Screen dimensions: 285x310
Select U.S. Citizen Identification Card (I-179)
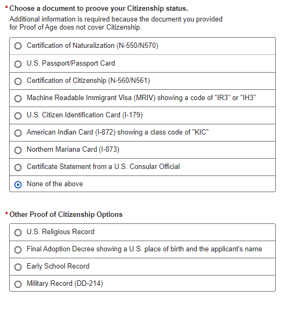coord(18,116)
